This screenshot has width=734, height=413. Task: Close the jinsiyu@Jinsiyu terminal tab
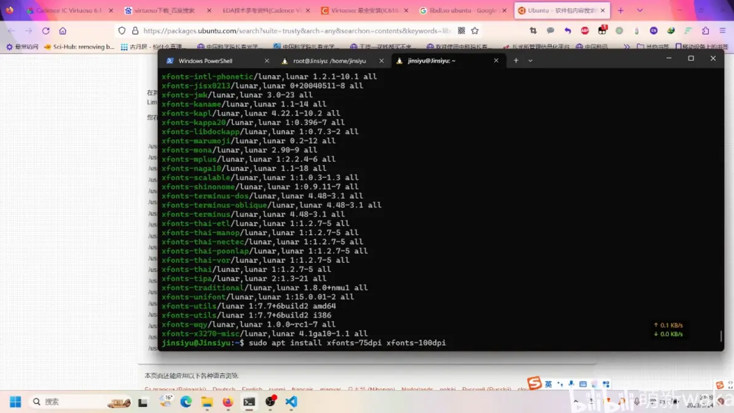click(496, 61)
